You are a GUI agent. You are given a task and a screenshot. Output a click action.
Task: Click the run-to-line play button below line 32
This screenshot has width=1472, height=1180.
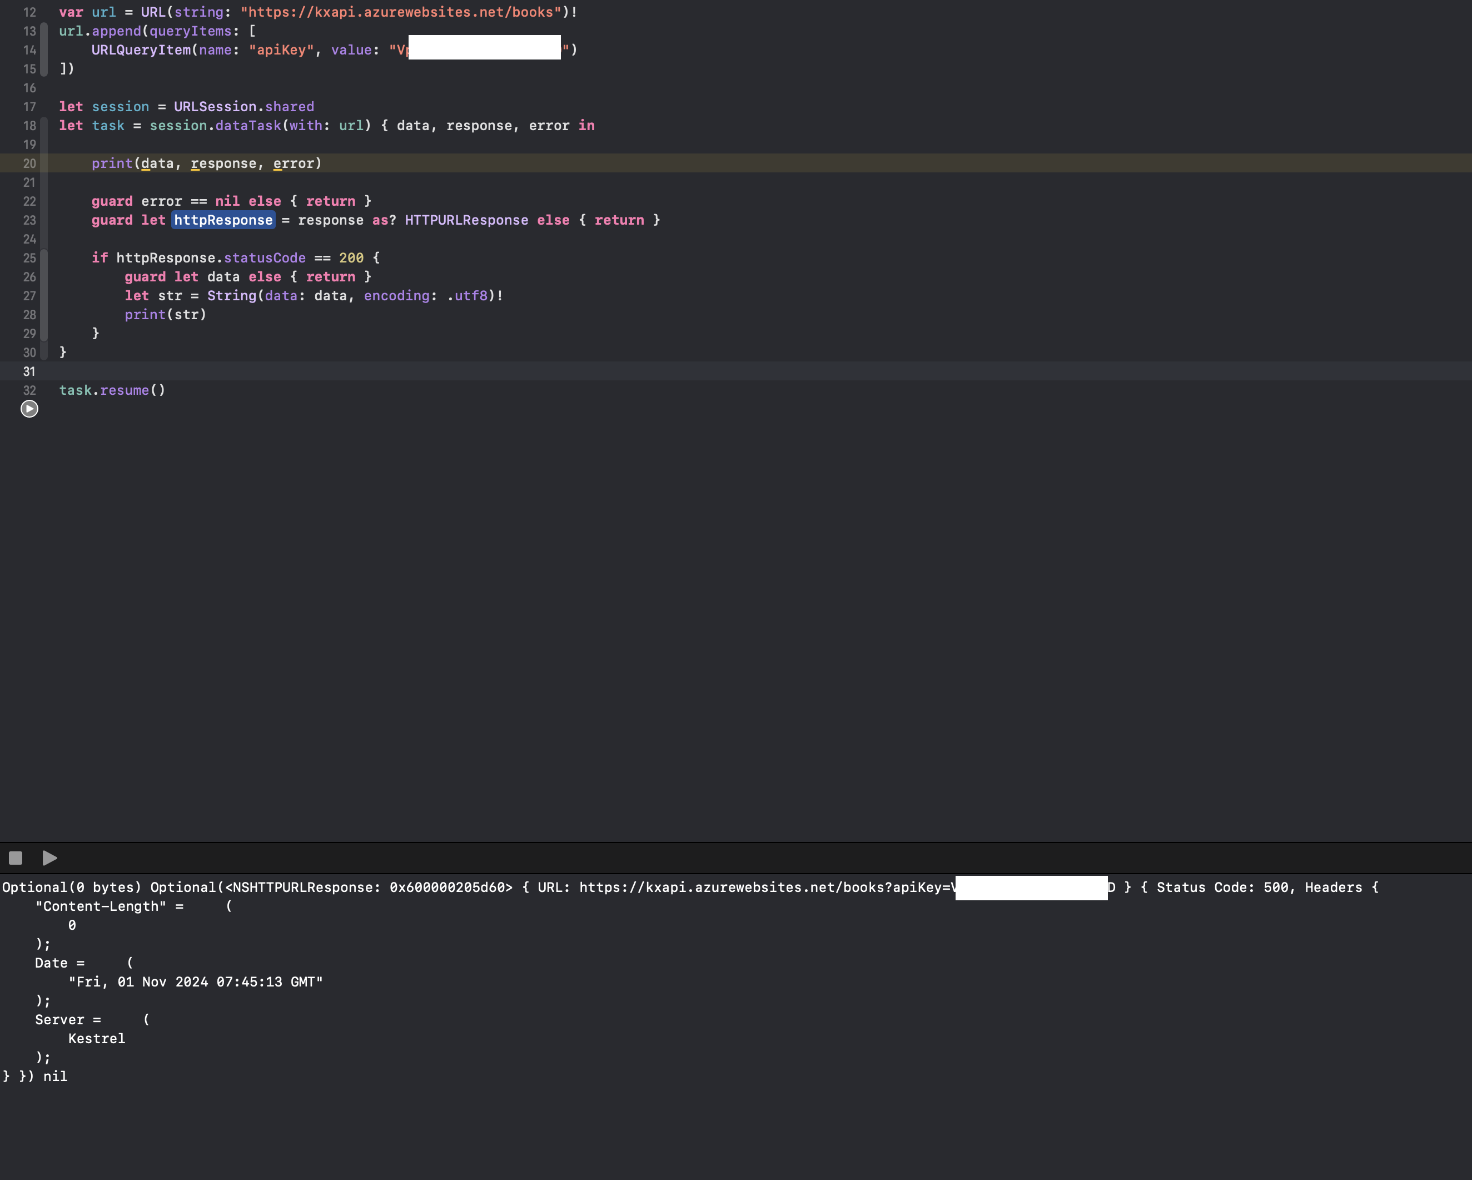(x=29, y=408)
